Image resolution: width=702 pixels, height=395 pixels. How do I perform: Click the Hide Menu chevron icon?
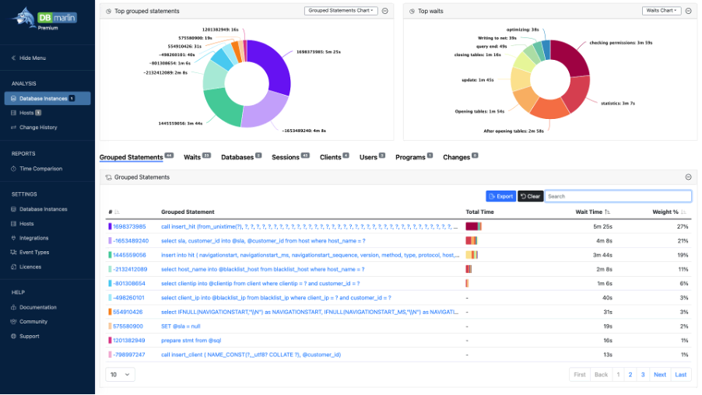click(13, 58)
